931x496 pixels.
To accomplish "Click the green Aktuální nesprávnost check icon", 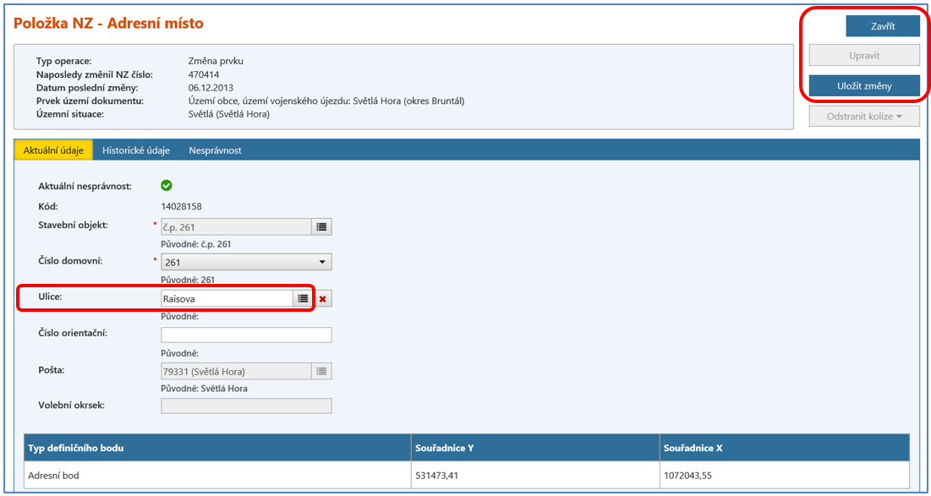I will 167,185.
